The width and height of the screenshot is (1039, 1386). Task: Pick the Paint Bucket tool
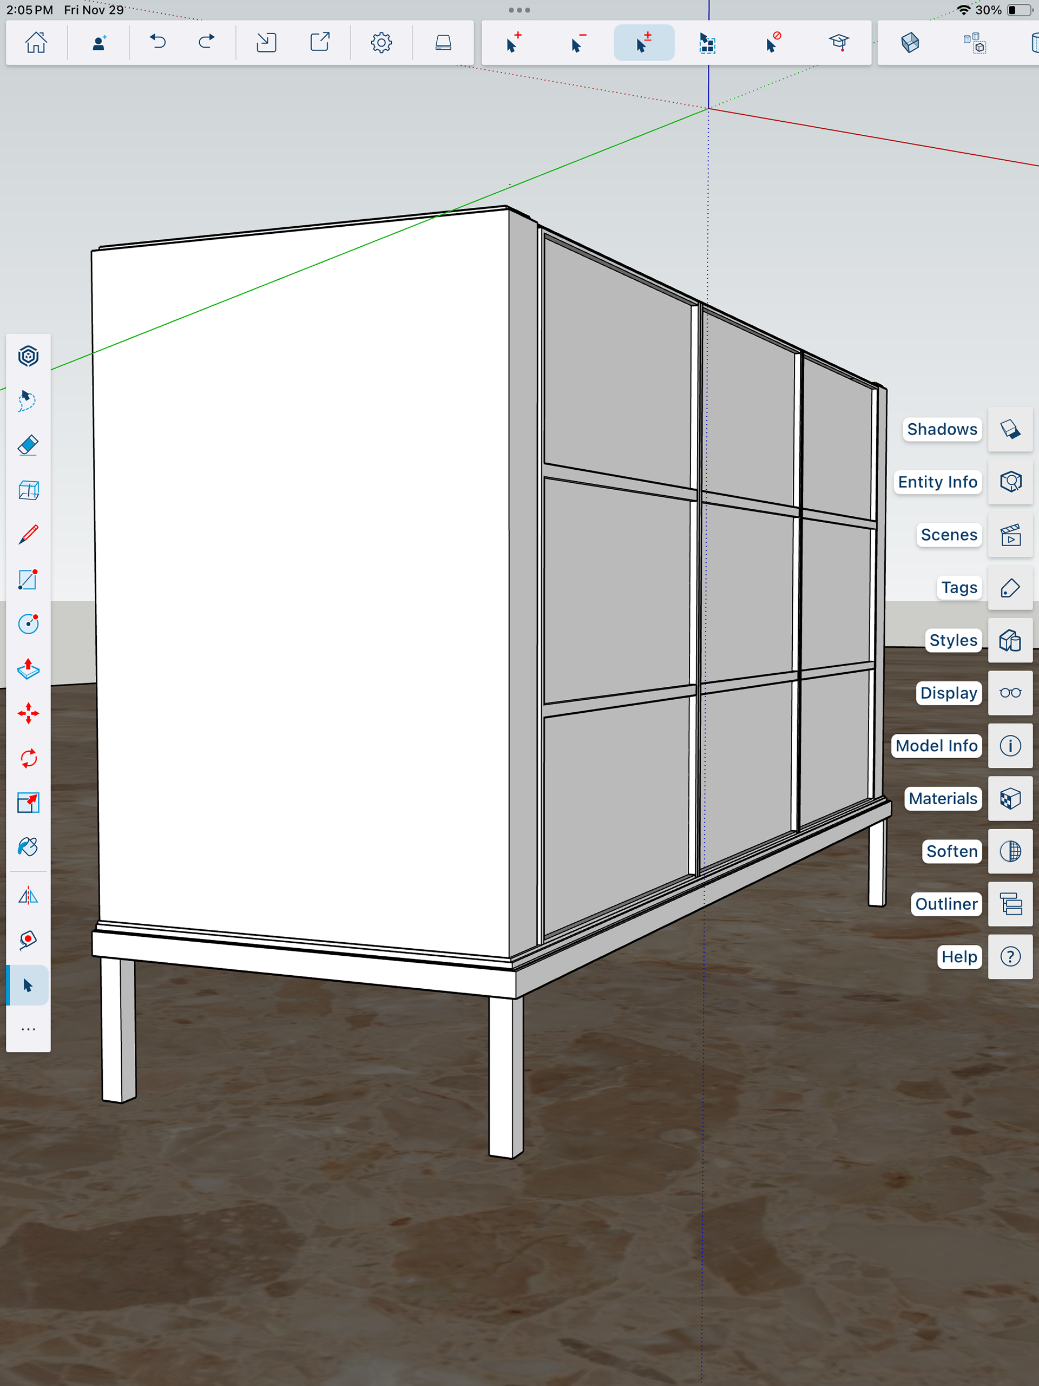(x=28, y=847)
